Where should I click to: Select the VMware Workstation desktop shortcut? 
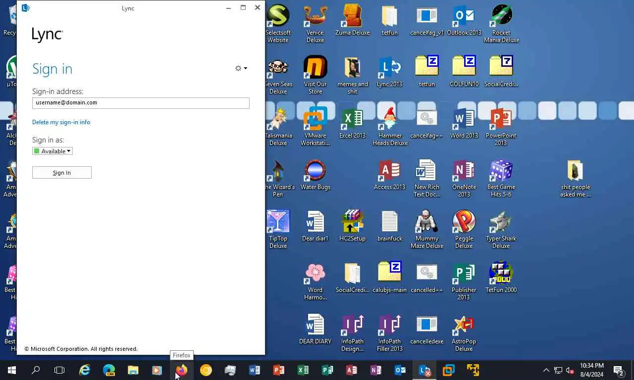pos(315,127)
